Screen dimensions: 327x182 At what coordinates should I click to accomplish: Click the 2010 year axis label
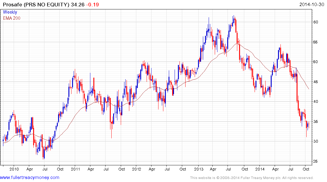(14, 169)
